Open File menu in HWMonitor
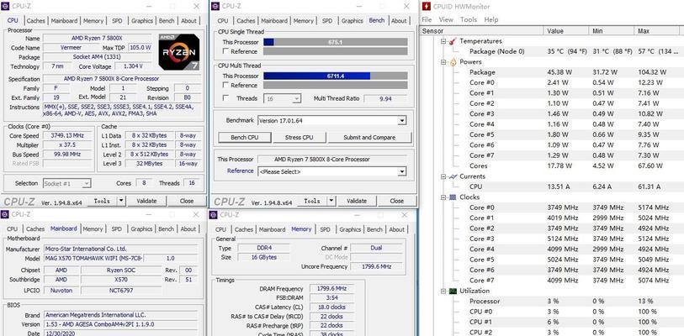684x336 pixels. click(x=427, y=19)
